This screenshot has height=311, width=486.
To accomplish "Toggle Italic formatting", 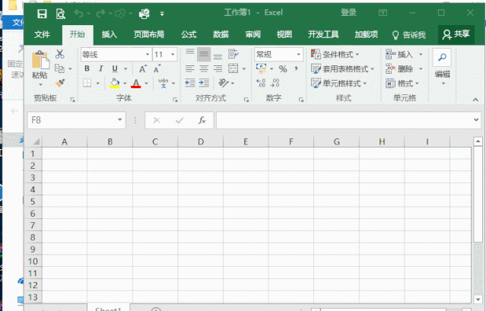I will point(101,69).
